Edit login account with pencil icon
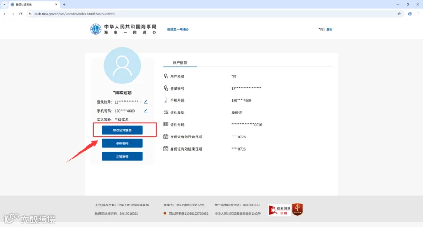This screenshot has height=227, width=423. coord(146,102)
